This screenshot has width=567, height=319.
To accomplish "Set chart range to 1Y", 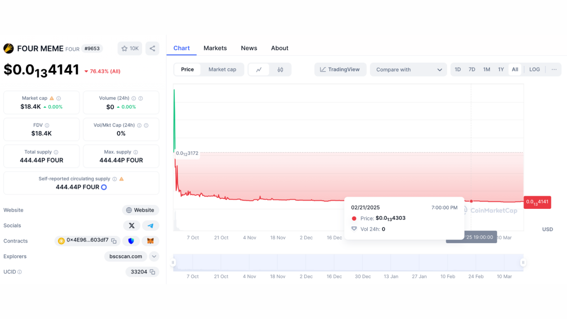I will coord(501,69).
